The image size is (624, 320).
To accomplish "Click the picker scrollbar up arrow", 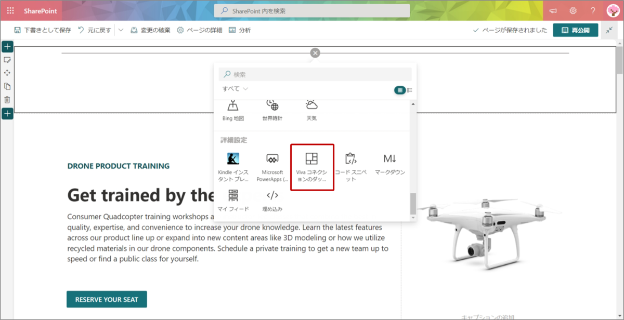I will pyautogui.click(x=413, y=104).
